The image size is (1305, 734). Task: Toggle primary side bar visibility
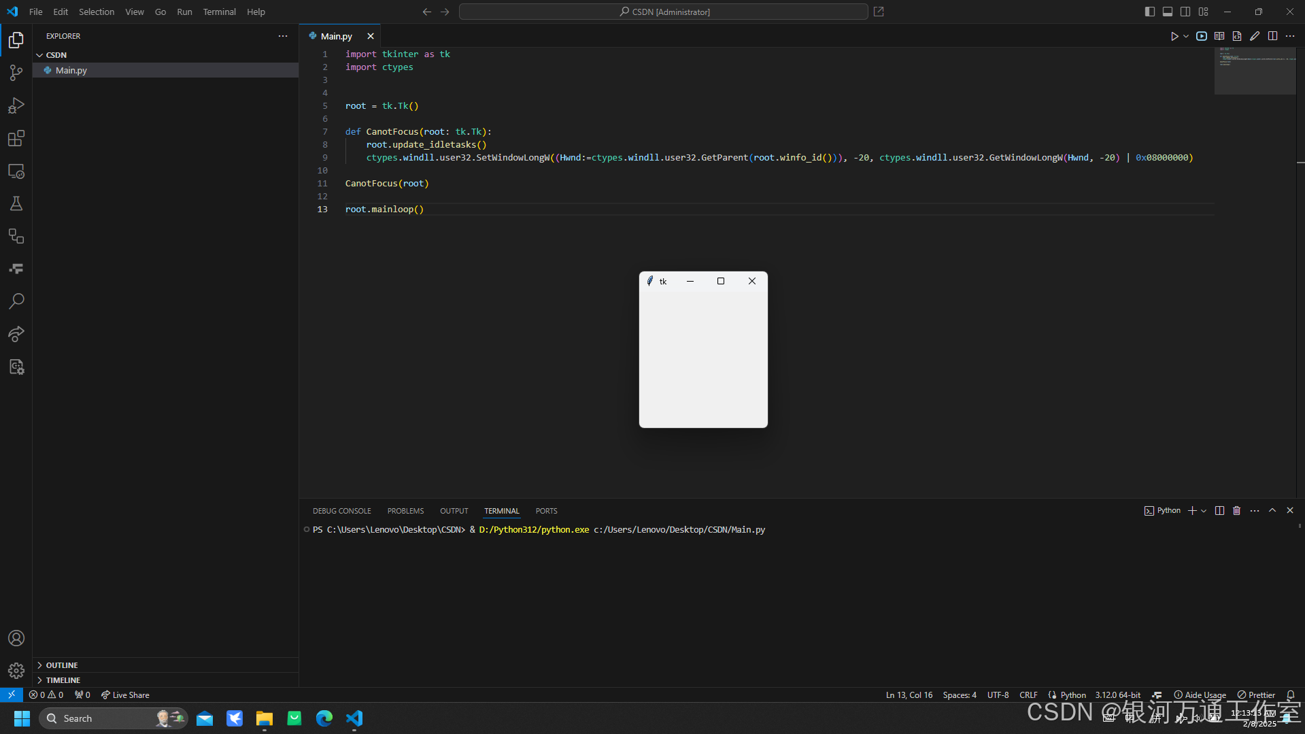pos(1150,12)
